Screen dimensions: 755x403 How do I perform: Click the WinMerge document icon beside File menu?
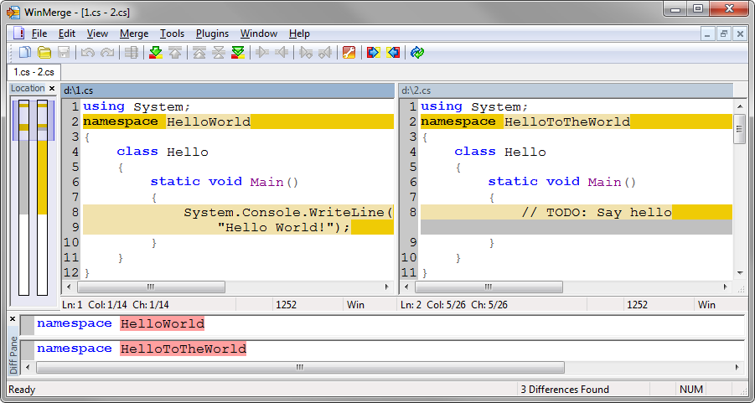click(18, 34)
